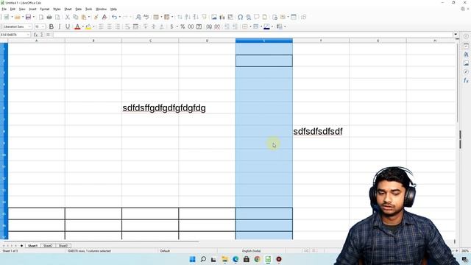Expand the Font Color dropdown arrow
Viewport: 471px width, 265px height.
pyautogui.click(x=83, y=26)
